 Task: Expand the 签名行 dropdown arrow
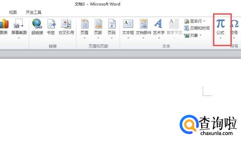204,21
